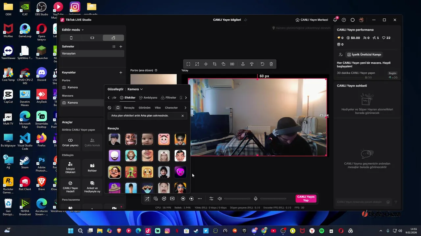Screen dimensions: 421x236
Task: Select Kamera source under Manzara
Action: pos(82,103)
